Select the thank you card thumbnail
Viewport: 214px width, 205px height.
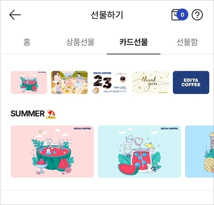151,82
